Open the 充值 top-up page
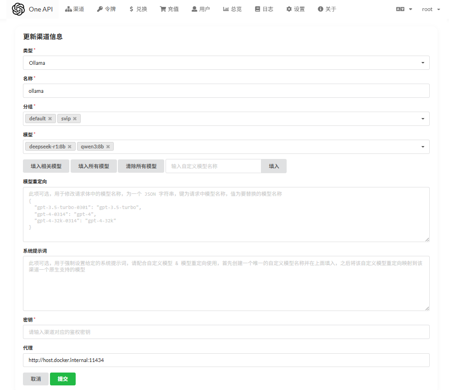449x390 pixels. click(169, 9)
